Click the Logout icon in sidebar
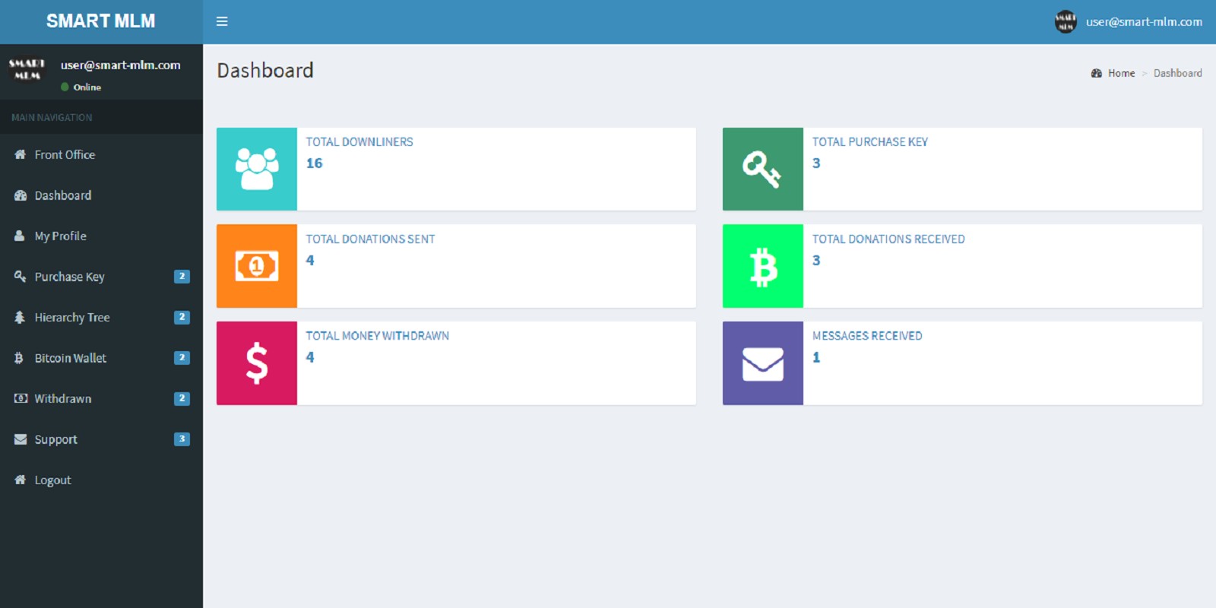 21,480
